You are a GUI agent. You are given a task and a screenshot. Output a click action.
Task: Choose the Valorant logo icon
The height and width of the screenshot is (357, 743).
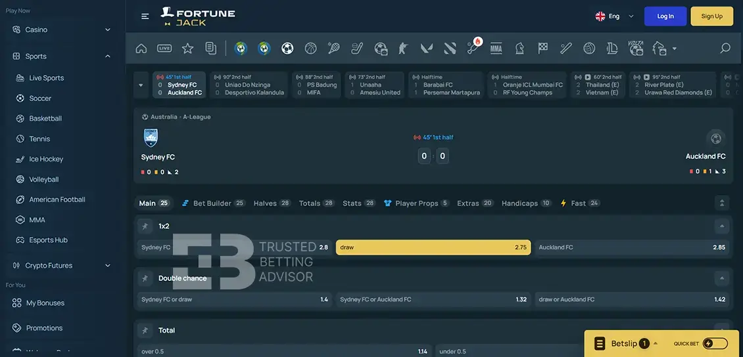click(x=427, y=48)
